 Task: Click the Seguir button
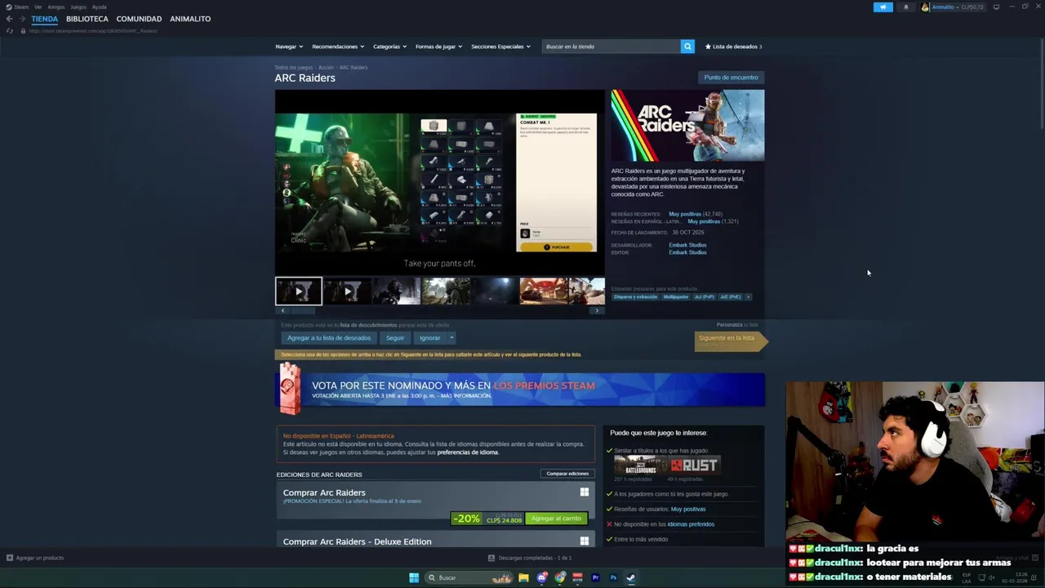point(395,338)
